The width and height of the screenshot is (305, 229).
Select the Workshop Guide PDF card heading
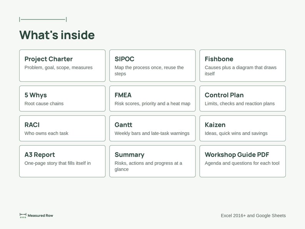click(x=237, y=155)
